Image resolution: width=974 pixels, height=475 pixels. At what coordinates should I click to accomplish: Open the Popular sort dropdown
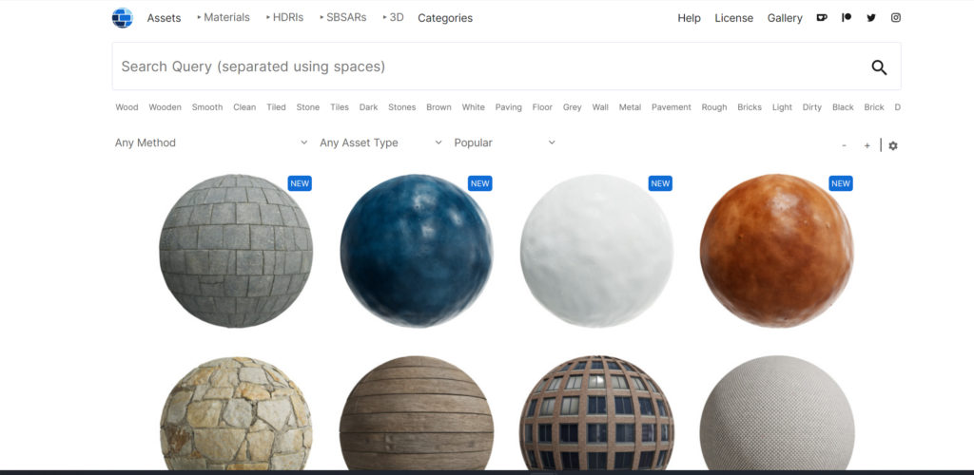click(504, 142)
